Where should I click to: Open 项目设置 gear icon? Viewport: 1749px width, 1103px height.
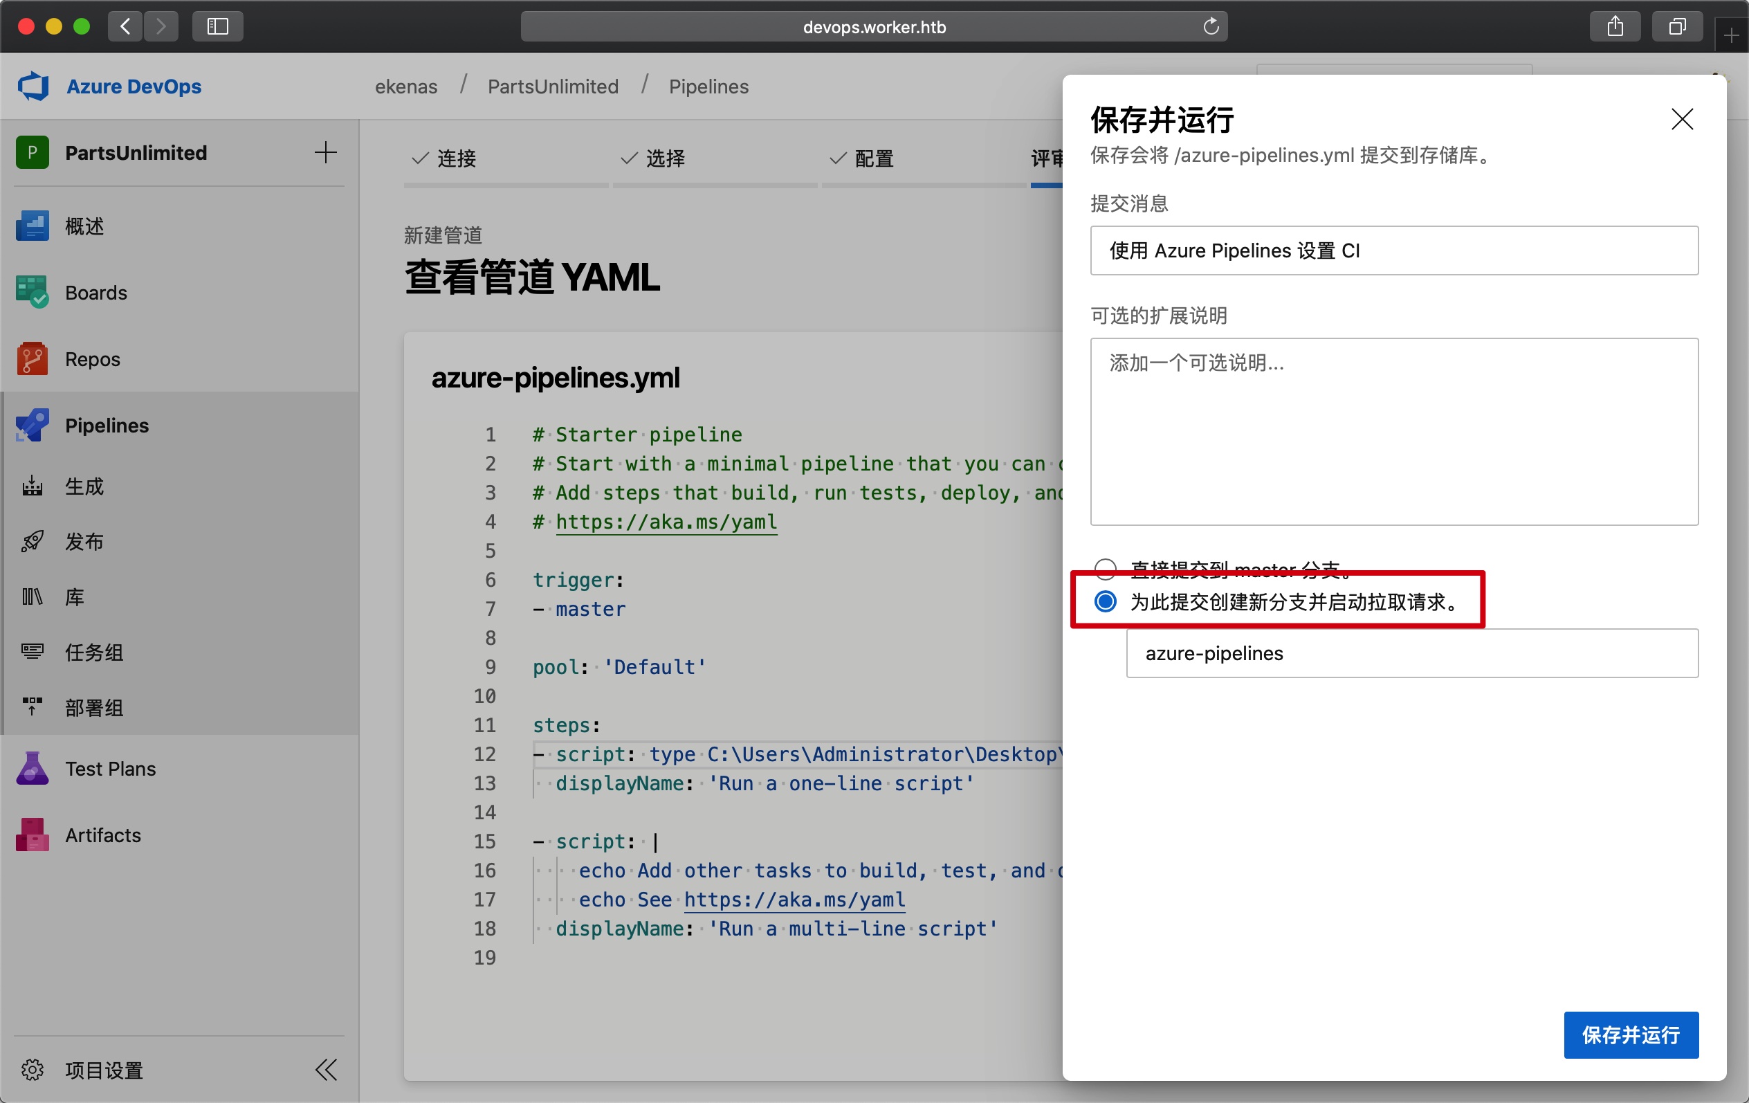point(32,1070)
